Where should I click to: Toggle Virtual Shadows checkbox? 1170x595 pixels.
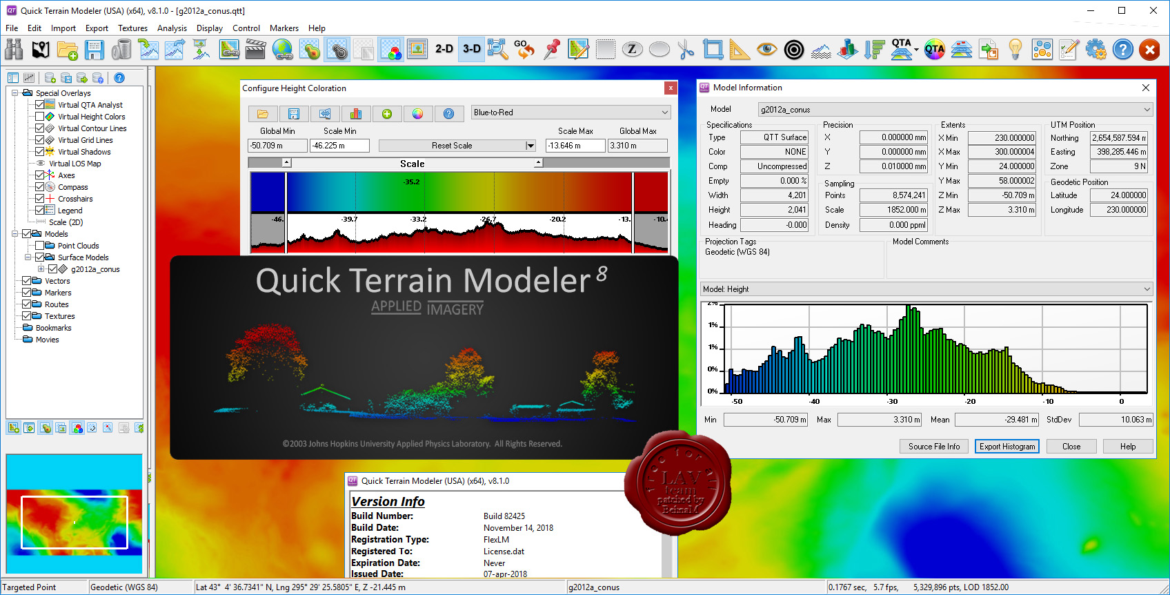[x=40, y=152]
